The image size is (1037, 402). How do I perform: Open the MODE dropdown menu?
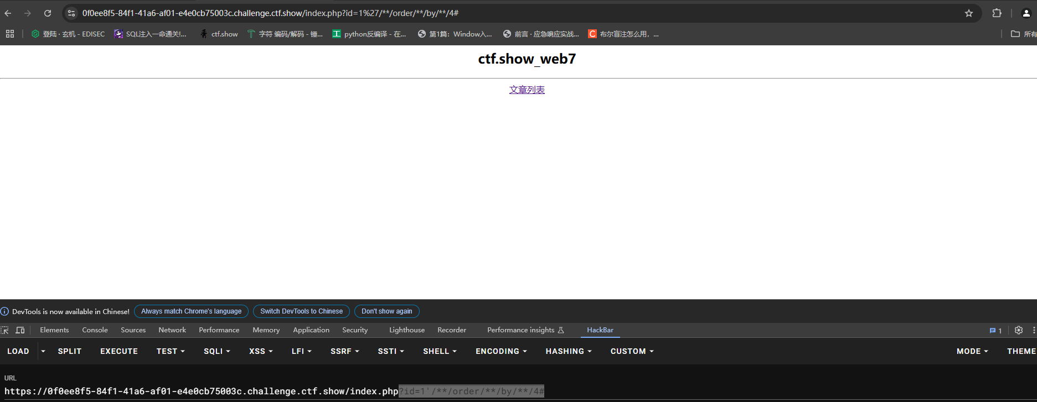point(972,351)
